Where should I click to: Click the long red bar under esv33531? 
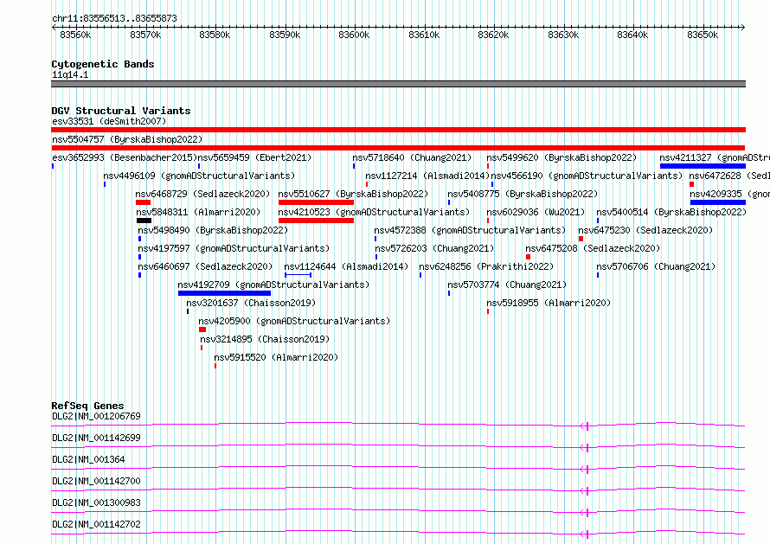coord(398,130)
